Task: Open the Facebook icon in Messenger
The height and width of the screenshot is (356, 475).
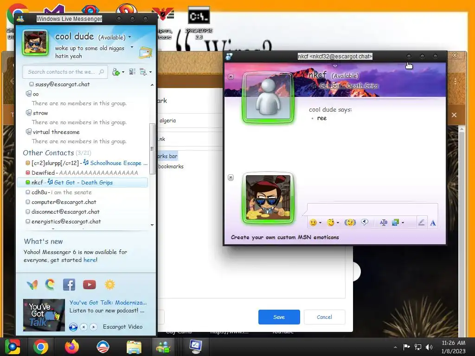Action: click(69, 285)
